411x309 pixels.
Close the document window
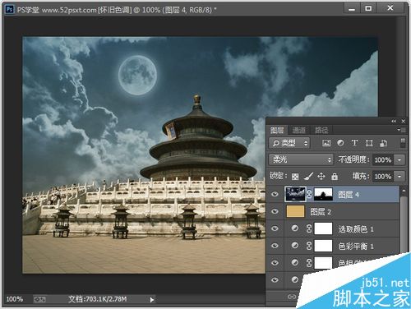tap(390, 9)
